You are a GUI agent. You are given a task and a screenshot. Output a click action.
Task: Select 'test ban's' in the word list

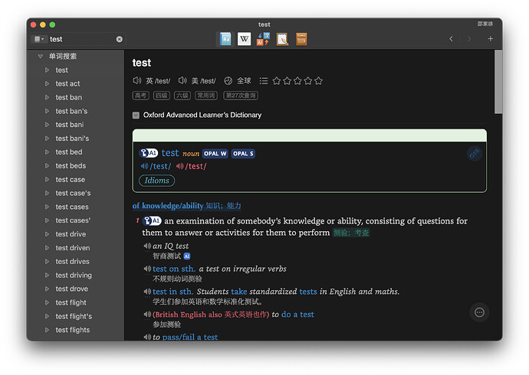tap(71, 111)
